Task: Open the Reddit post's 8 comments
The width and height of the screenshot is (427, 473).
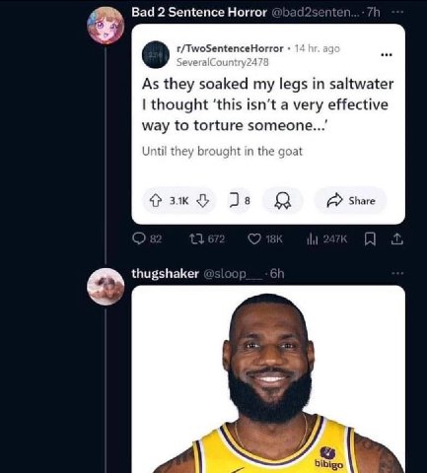Action: 240,201
